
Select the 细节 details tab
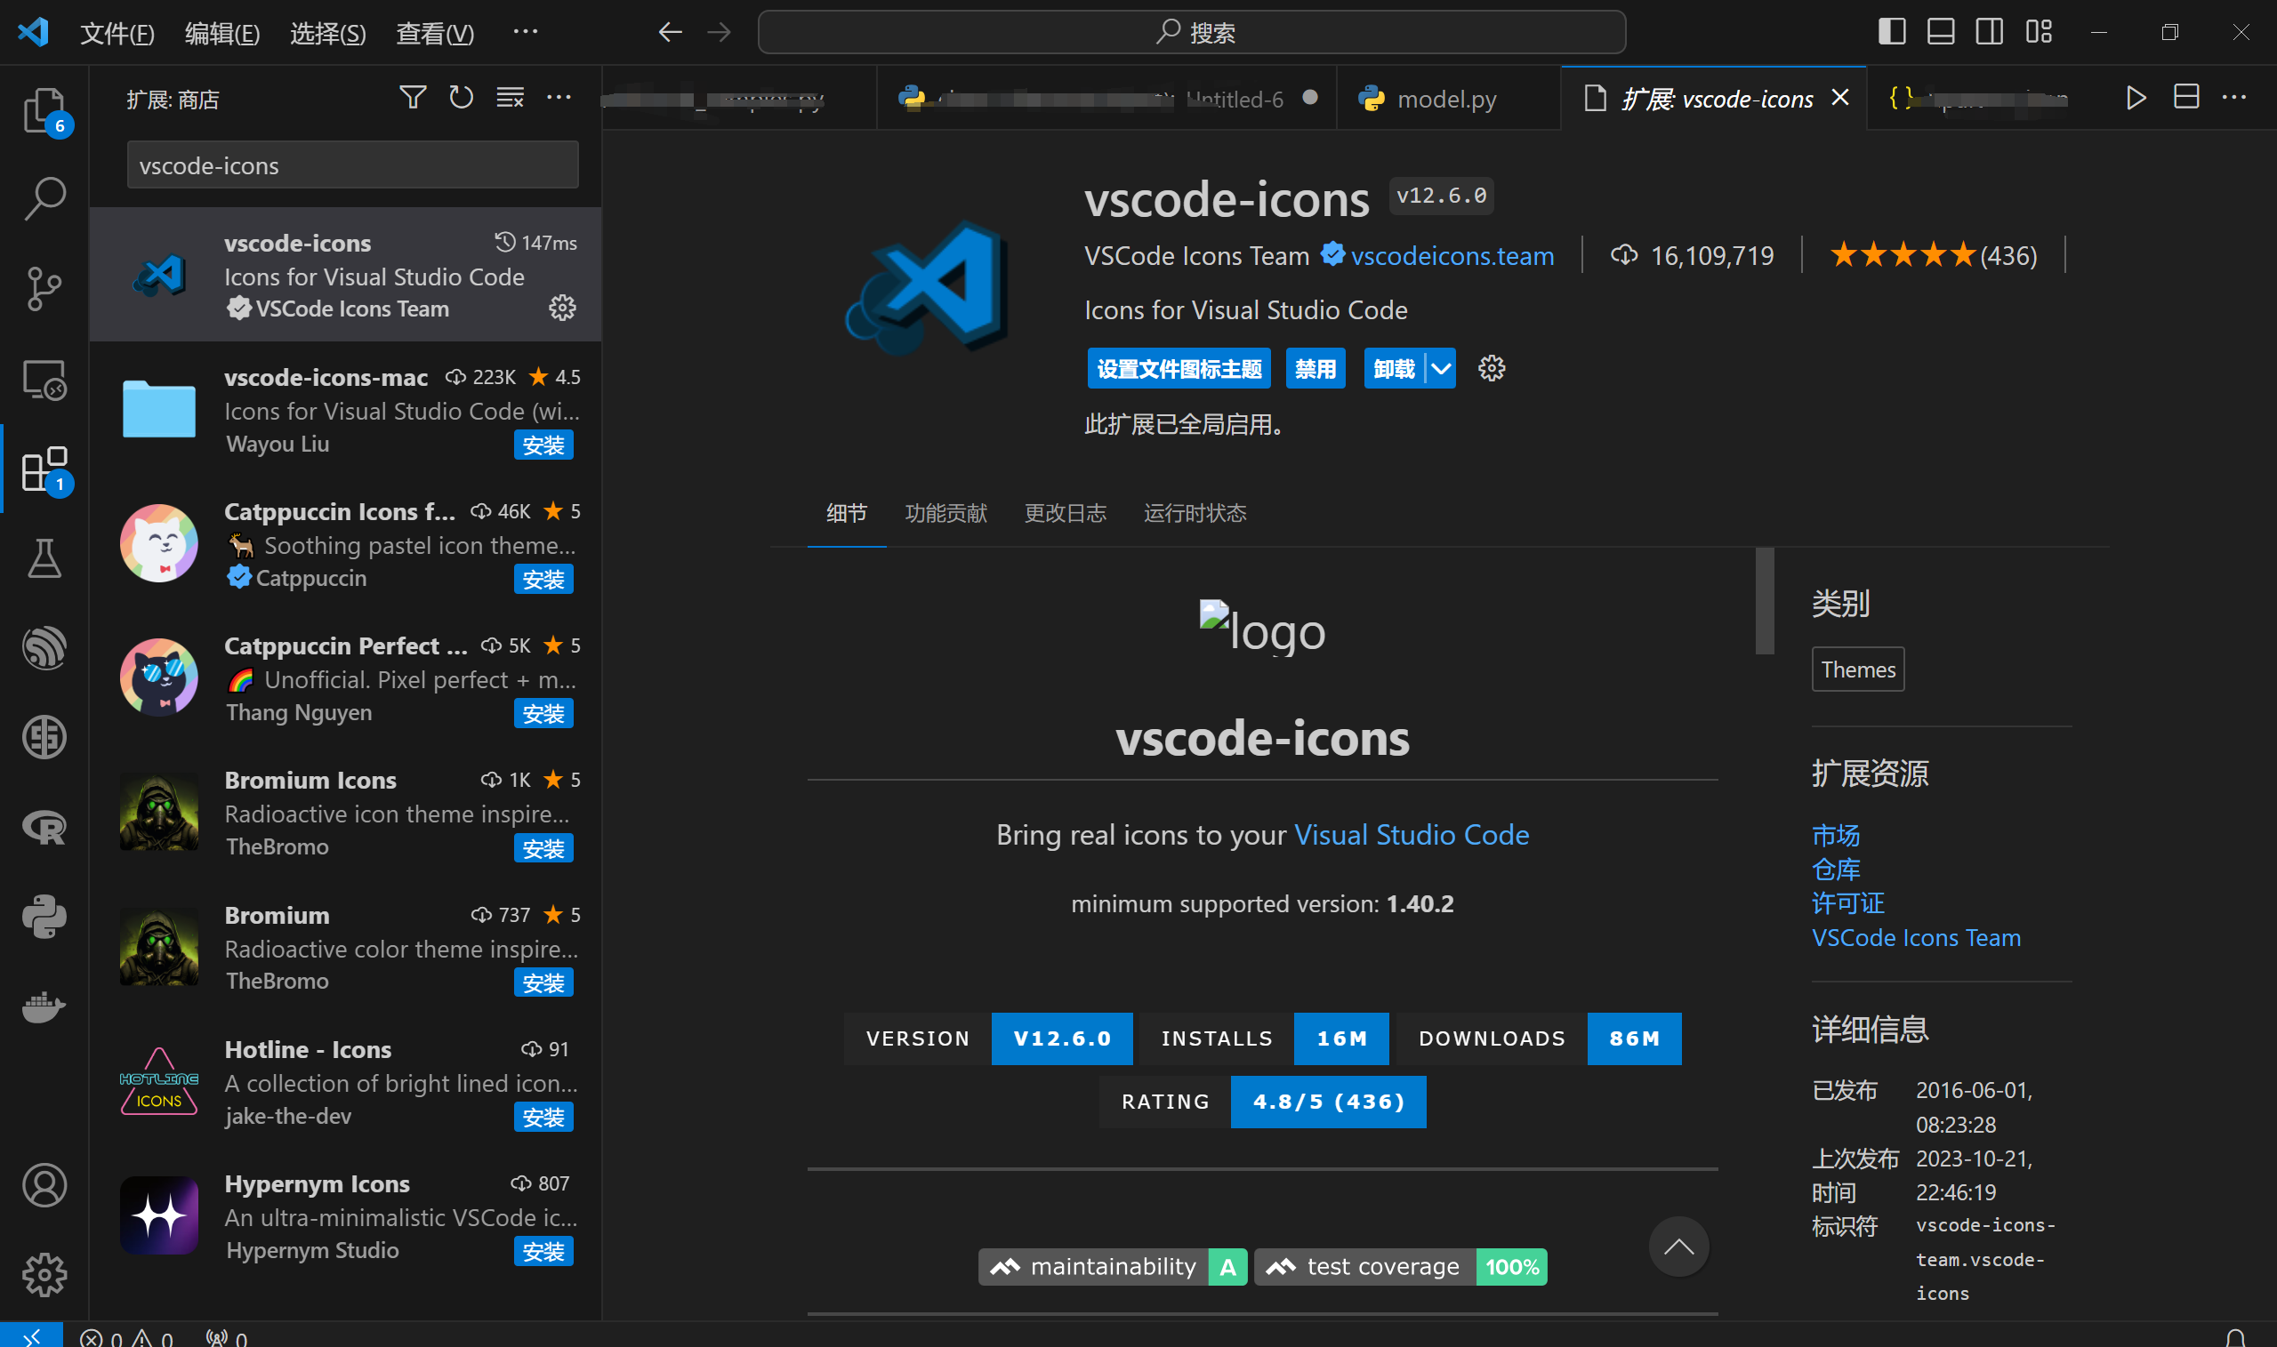pyautogui.click(x=846, y=513)
